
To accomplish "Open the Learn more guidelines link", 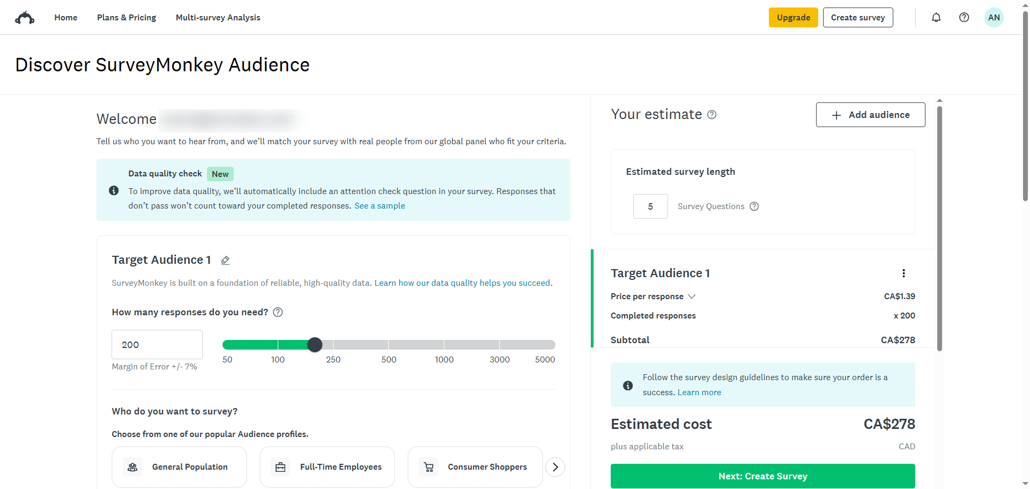I will click(699, 392).
